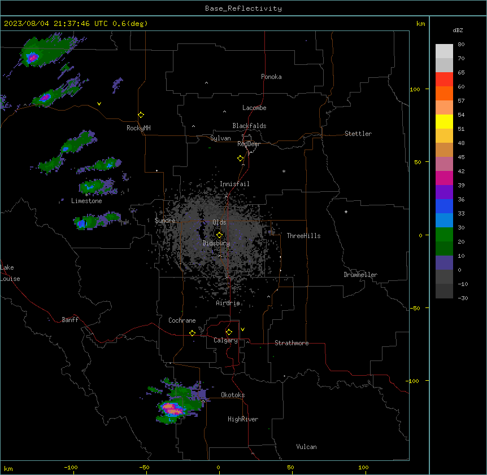Click the Innisfail label

tap(234, 184)
